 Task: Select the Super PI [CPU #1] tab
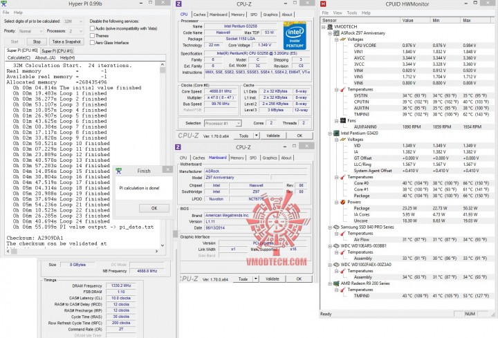coord(57,50)
